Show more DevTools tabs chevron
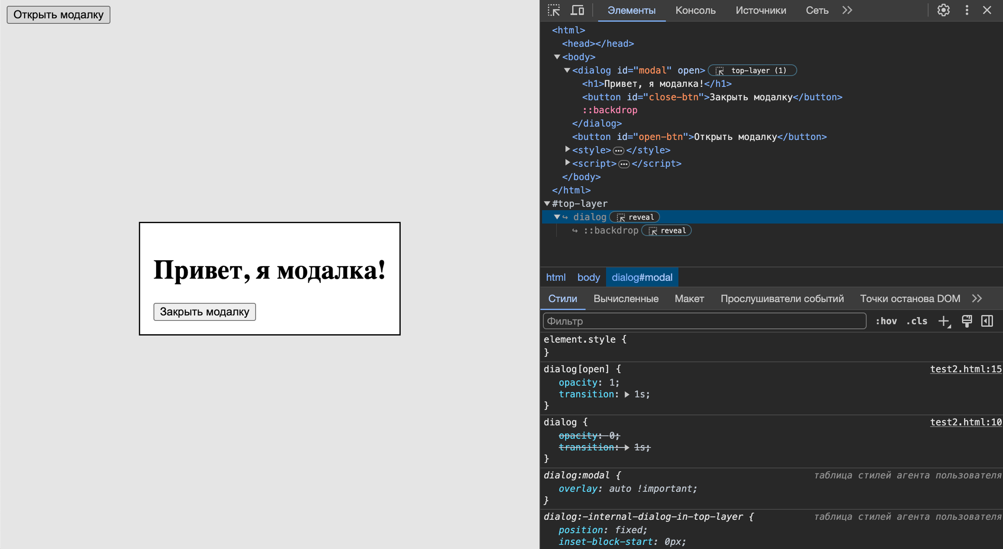 [847, 10]
